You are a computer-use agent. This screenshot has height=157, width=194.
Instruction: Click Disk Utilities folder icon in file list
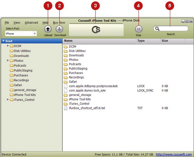pos(66,51)
